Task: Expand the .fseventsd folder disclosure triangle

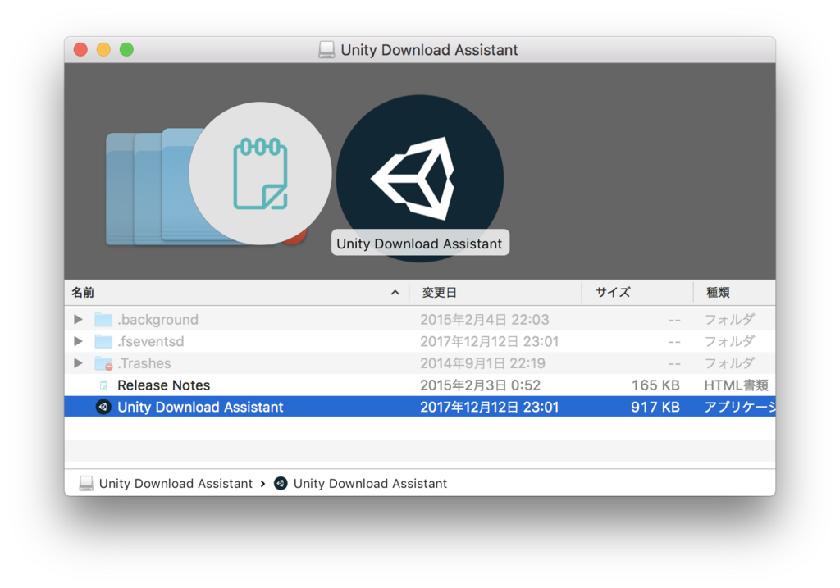Action: click(78, 341)
